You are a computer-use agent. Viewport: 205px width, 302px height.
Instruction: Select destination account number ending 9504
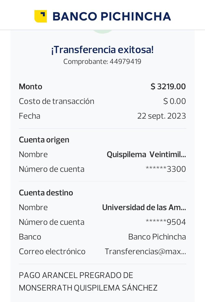pyautogui.click(x=166, y=222)
